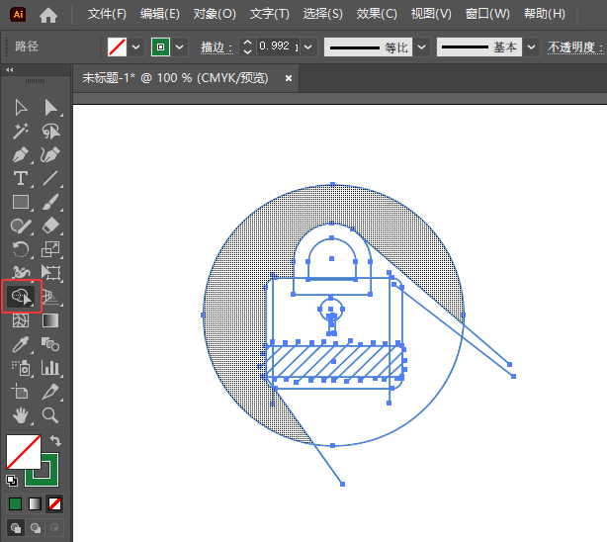Open brush definition 基本 dropdown
This screenshot has height=542, width=607.
(532, 47)
